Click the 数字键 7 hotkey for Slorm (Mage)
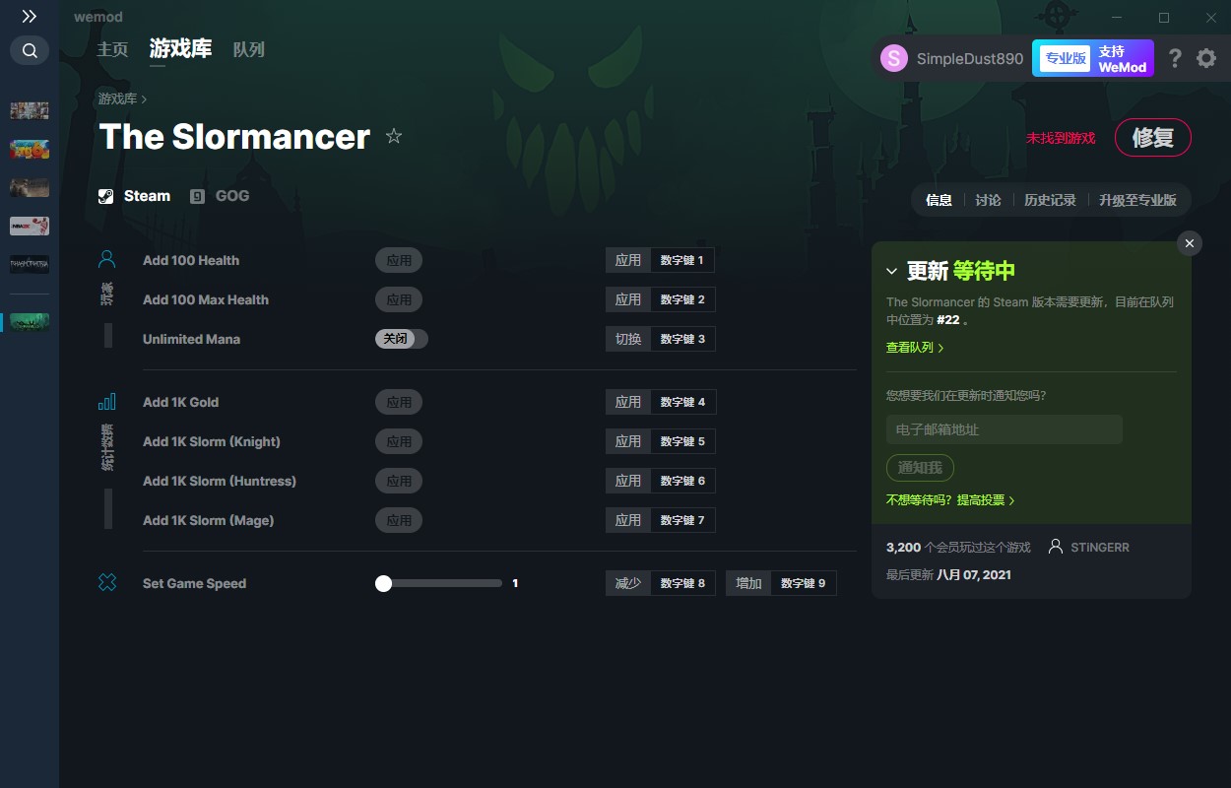 [682, 520]
